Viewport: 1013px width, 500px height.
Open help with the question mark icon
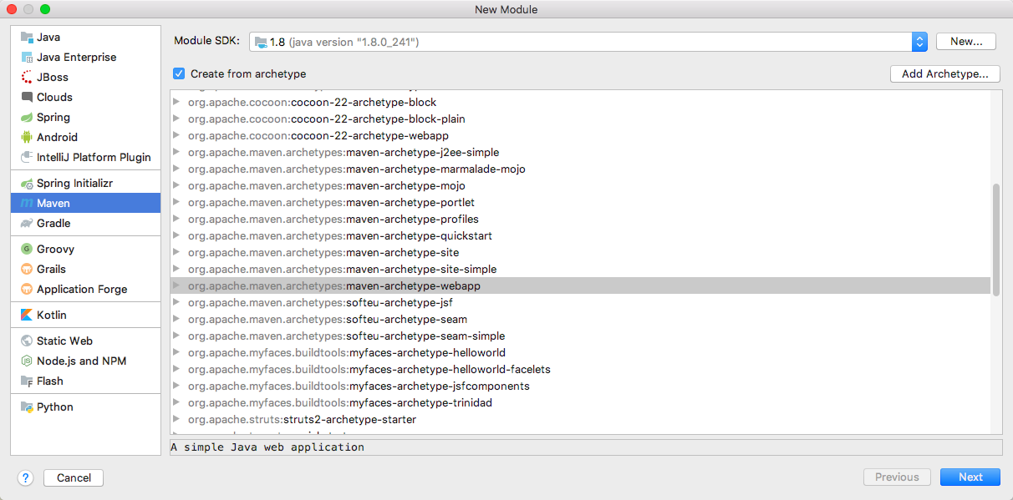point(25,477)
